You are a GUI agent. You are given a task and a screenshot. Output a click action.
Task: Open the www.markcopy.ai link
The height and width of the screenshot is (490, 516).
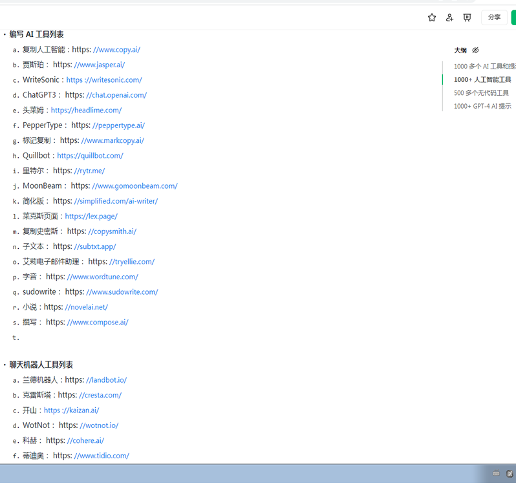[113, 140]
